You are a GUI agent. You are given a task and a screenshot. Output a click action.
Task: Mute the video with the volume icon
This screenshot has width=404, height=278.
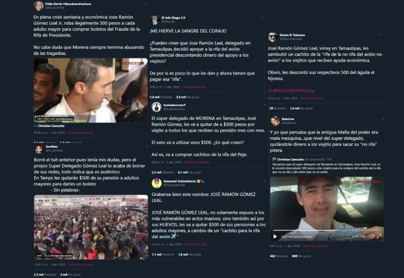(371, 237)
